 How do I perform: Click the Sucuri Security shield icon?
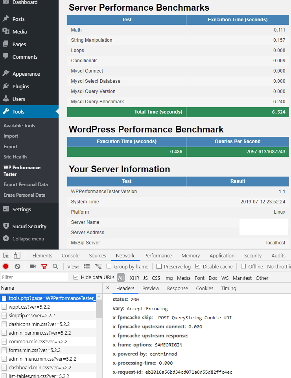6,226
